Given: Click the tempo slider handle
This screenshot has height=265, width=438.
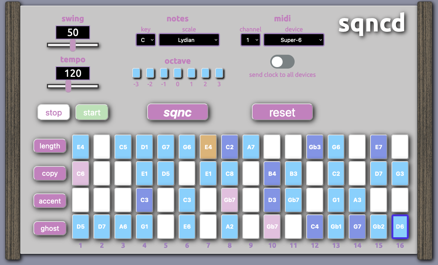Looking at the screenshot, I should 68,86.
